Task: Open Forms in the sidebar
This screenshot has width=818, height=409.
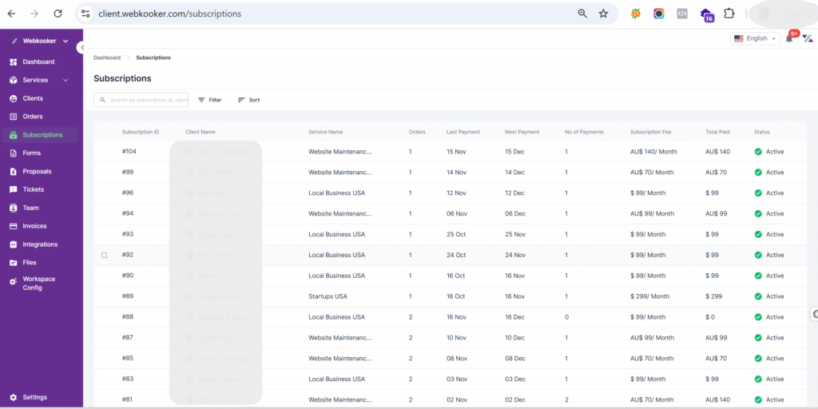Action: (x=31, y=153)
